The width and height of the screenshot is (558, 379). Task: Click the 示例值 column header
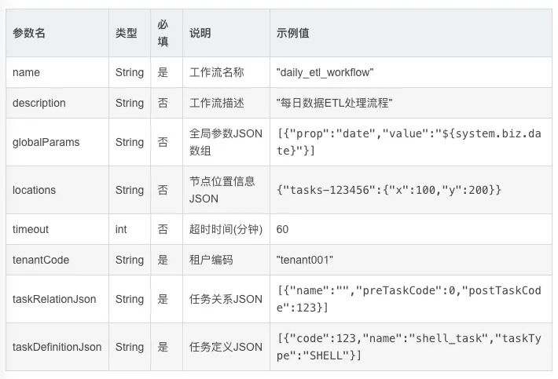[293, 33]
